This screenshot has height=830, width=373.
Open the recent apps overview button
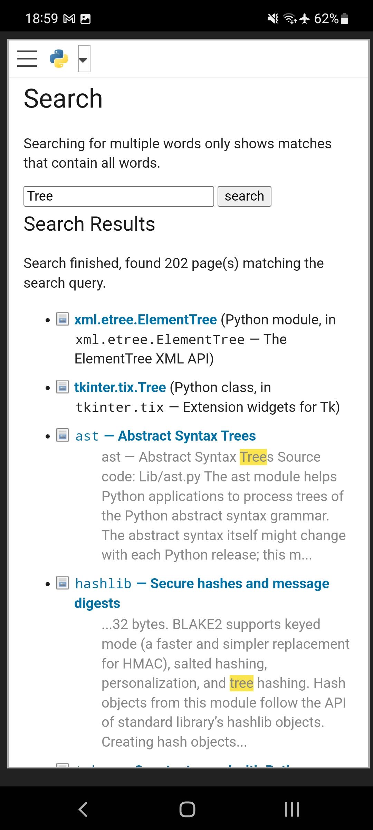pos(292,809)
